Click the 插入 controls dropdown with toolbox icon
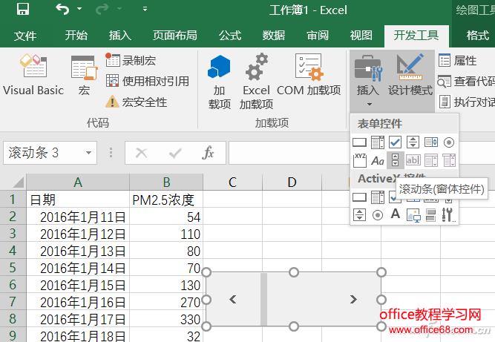Image resolution: width=495 pixels, height=342 pixels. pos(368,81)
